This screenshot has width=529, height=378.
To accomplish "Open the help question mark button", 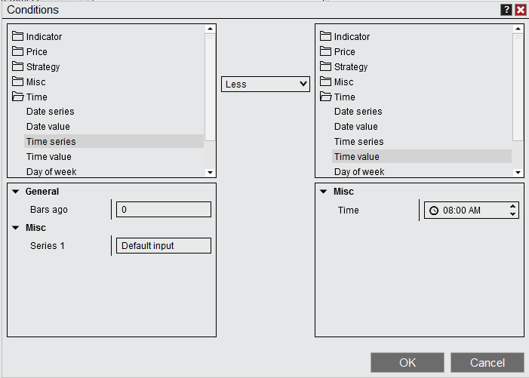I will [x=506, y=10].
